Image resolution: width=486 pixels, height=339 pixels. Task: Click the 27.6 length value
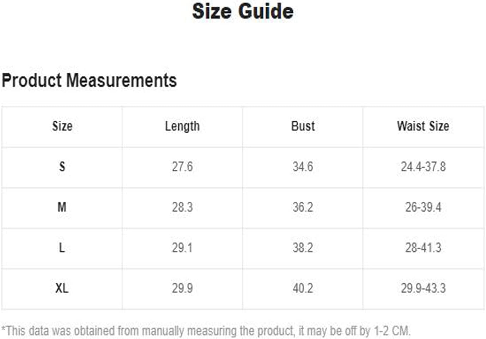coord(182,167)
